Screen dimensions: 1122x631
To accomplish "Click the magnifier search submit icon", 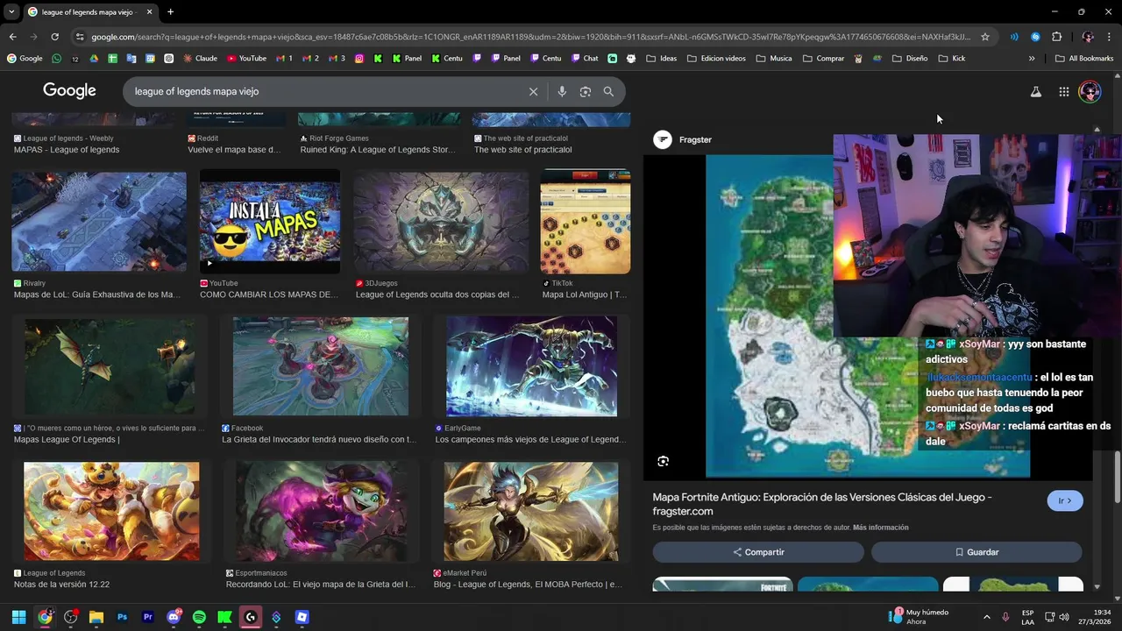I will click(x=608, y=91).
